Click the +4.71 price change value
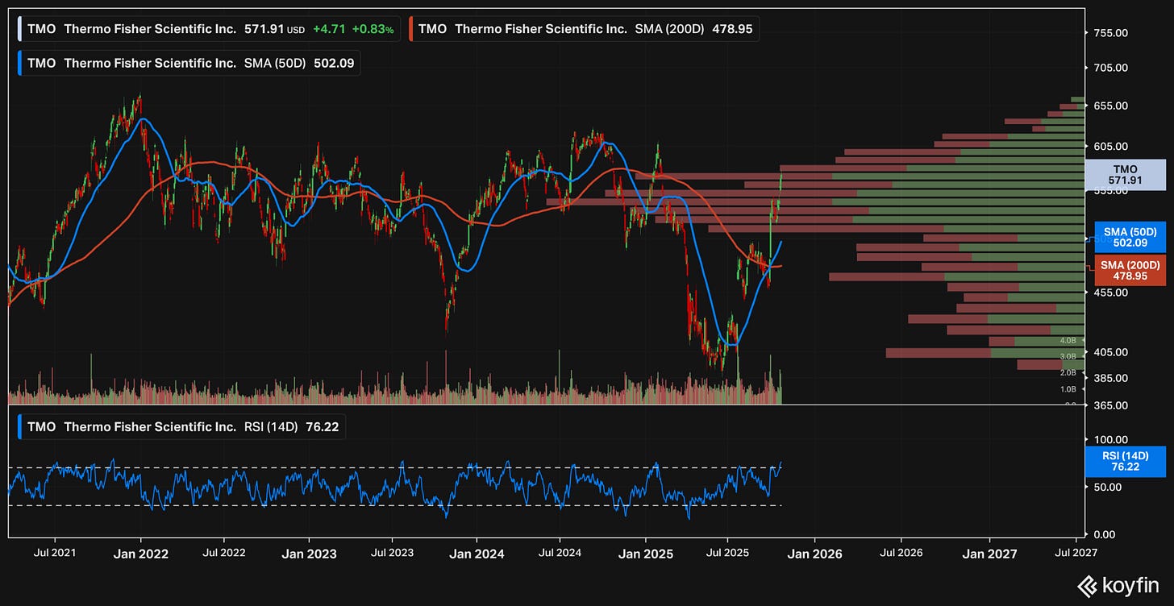This screenshot has height=606, width=1174. coord(331,29)
